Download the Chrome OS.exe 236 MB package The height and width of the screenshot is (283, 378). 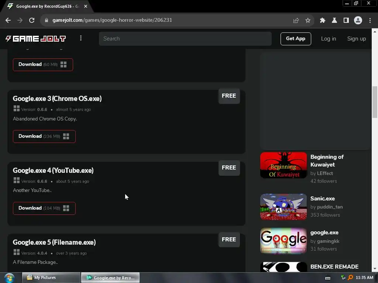point(44,136)
